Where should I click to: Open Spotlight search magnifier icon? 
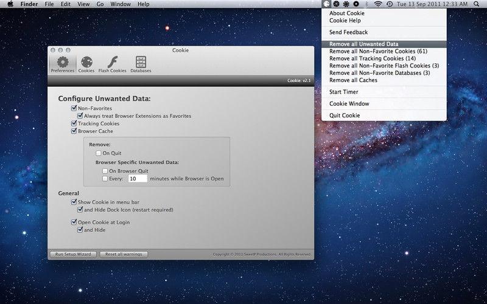point(477,4)
